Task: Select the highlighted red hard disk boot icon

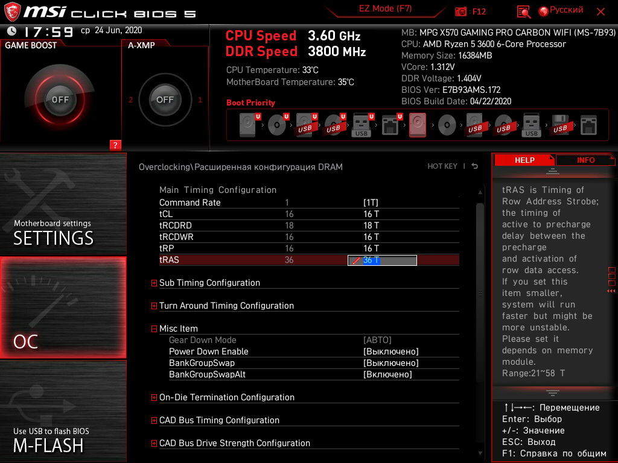Action: click(418, 125)
